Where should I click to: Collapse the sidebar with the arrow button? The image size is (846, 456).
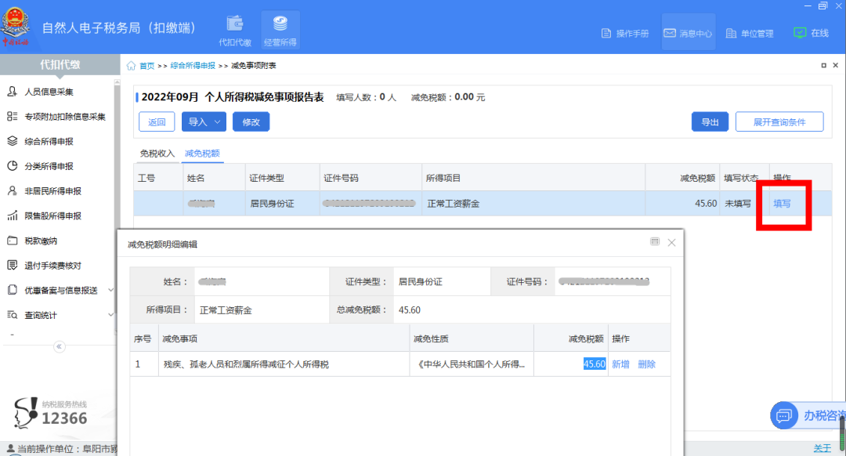coord(60,346)
